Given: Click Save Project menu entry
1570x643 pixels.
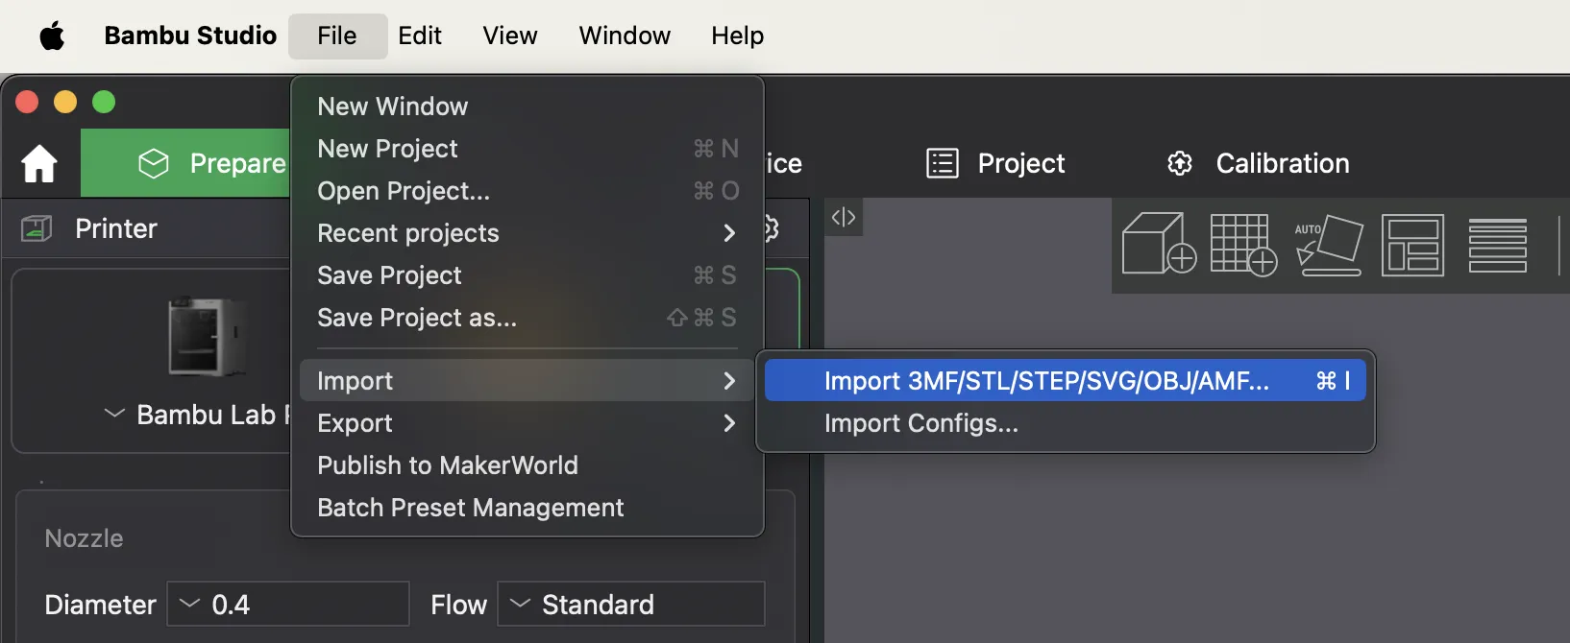Looking at the screenshot, I should click(x=527, y=274).
